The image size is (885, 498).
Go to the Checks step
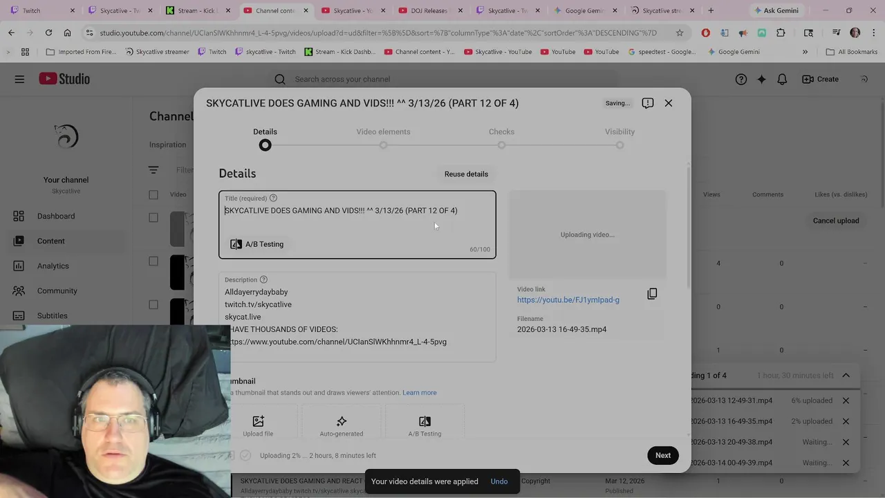click(x=501, y=138)
